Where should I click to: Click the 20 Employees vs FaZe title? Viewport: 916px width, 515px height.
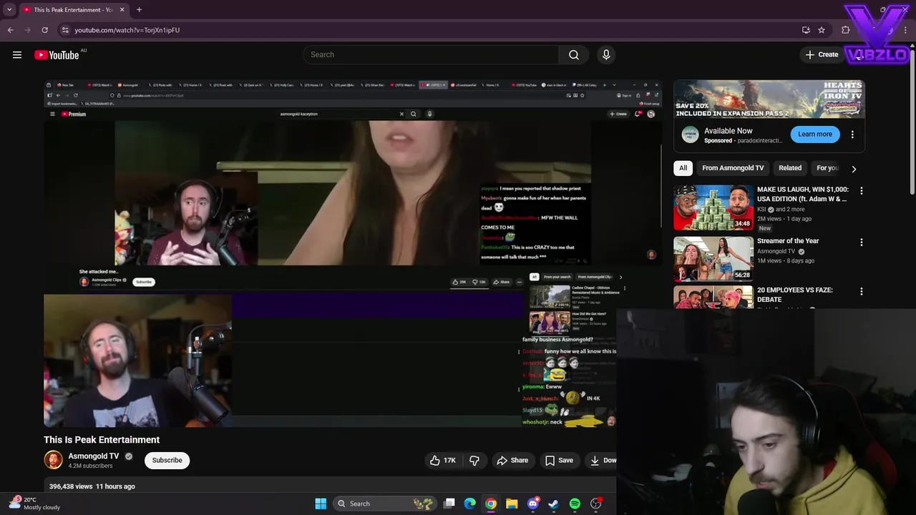794,295
